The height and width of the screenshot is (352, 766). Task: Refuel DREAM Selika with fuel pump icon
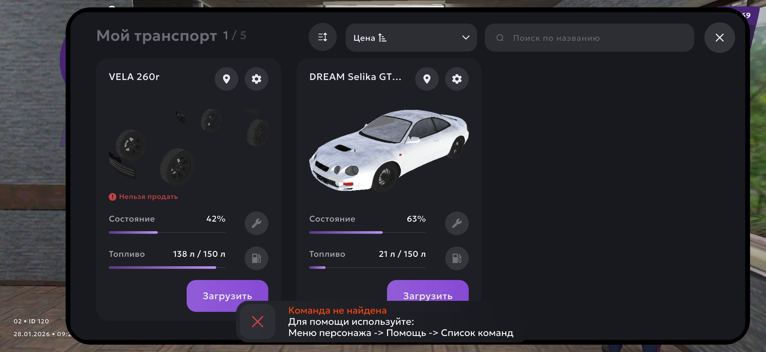tap(457, 258)
